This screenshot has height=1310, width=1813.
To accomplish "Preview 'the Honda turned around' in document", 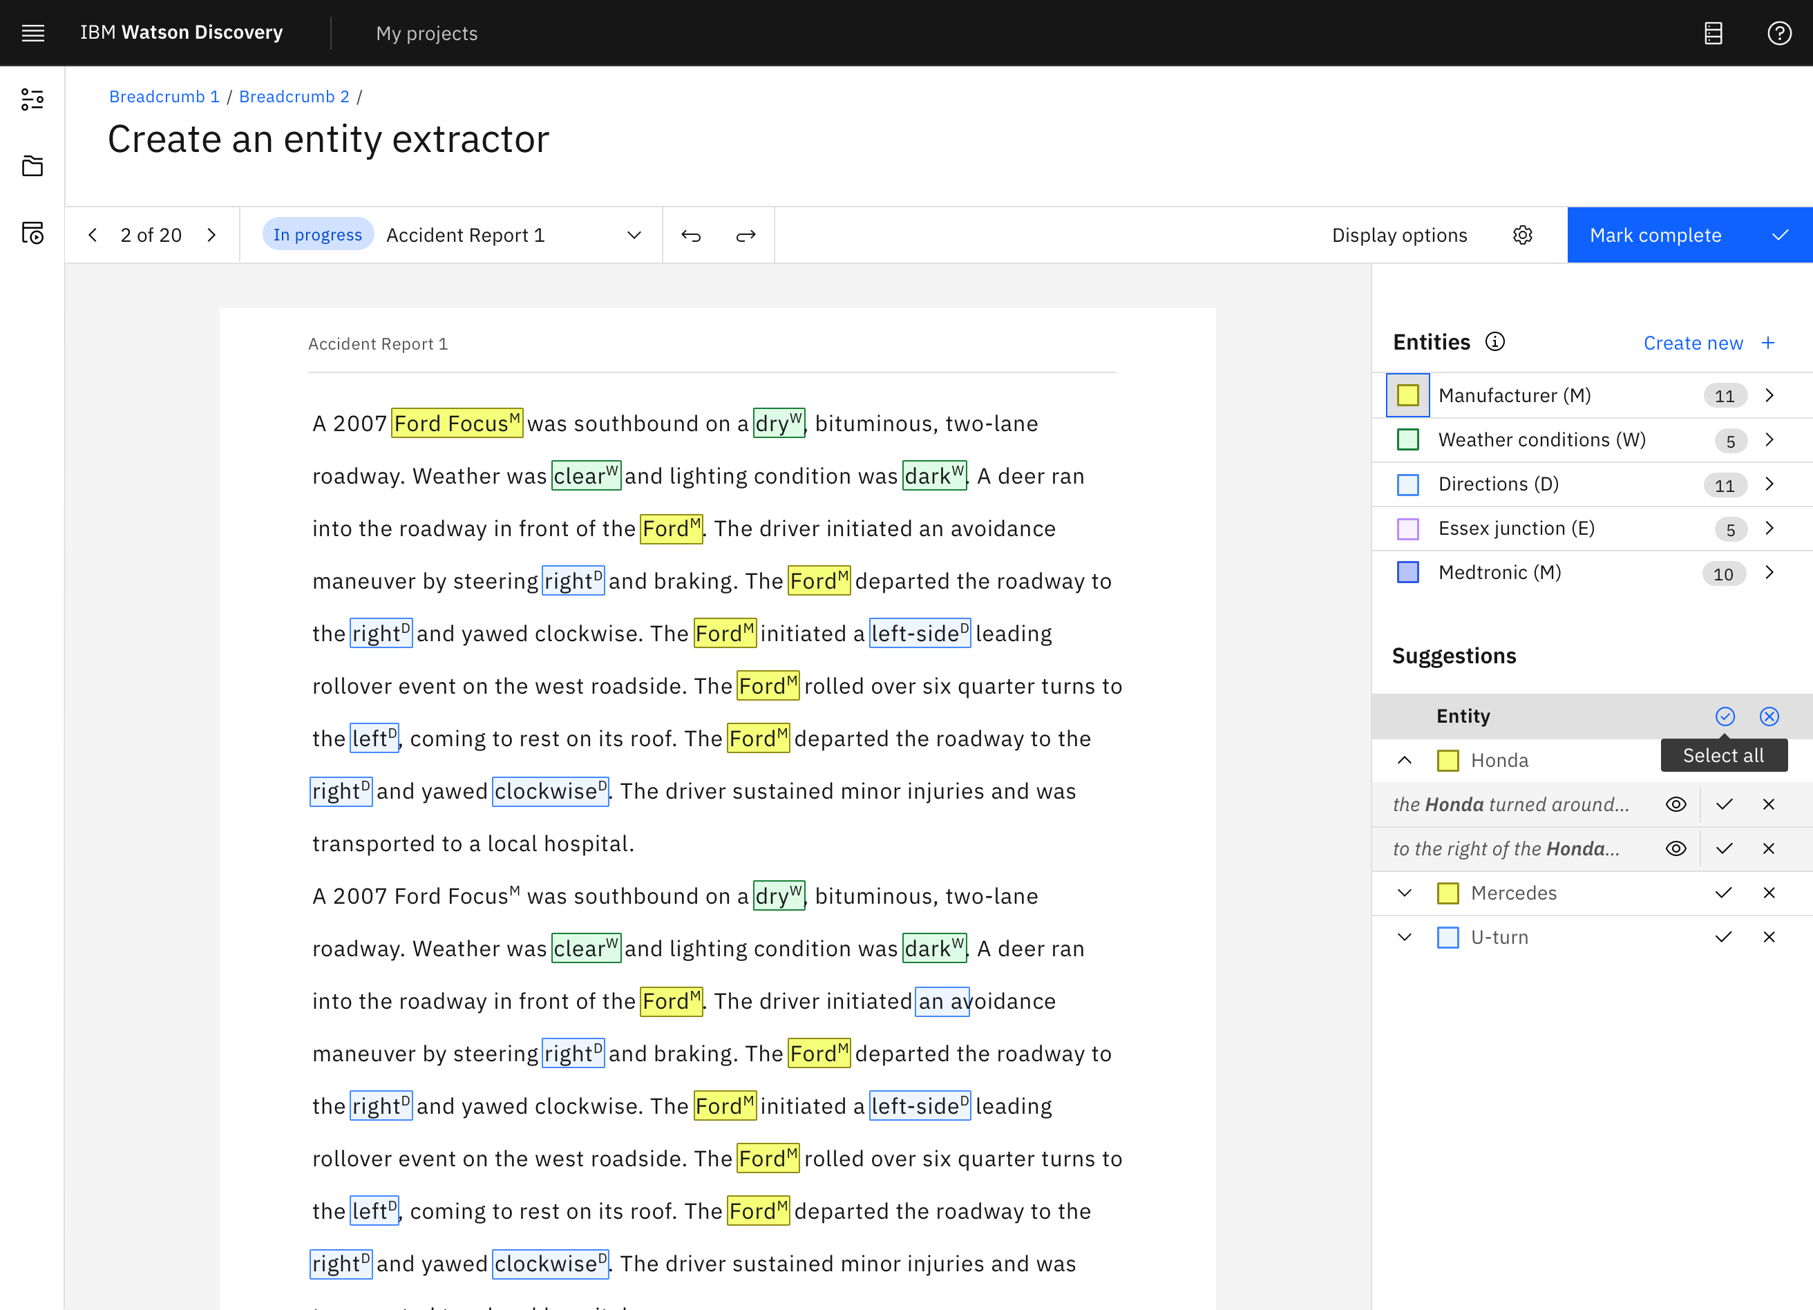I will (1676, 804).
